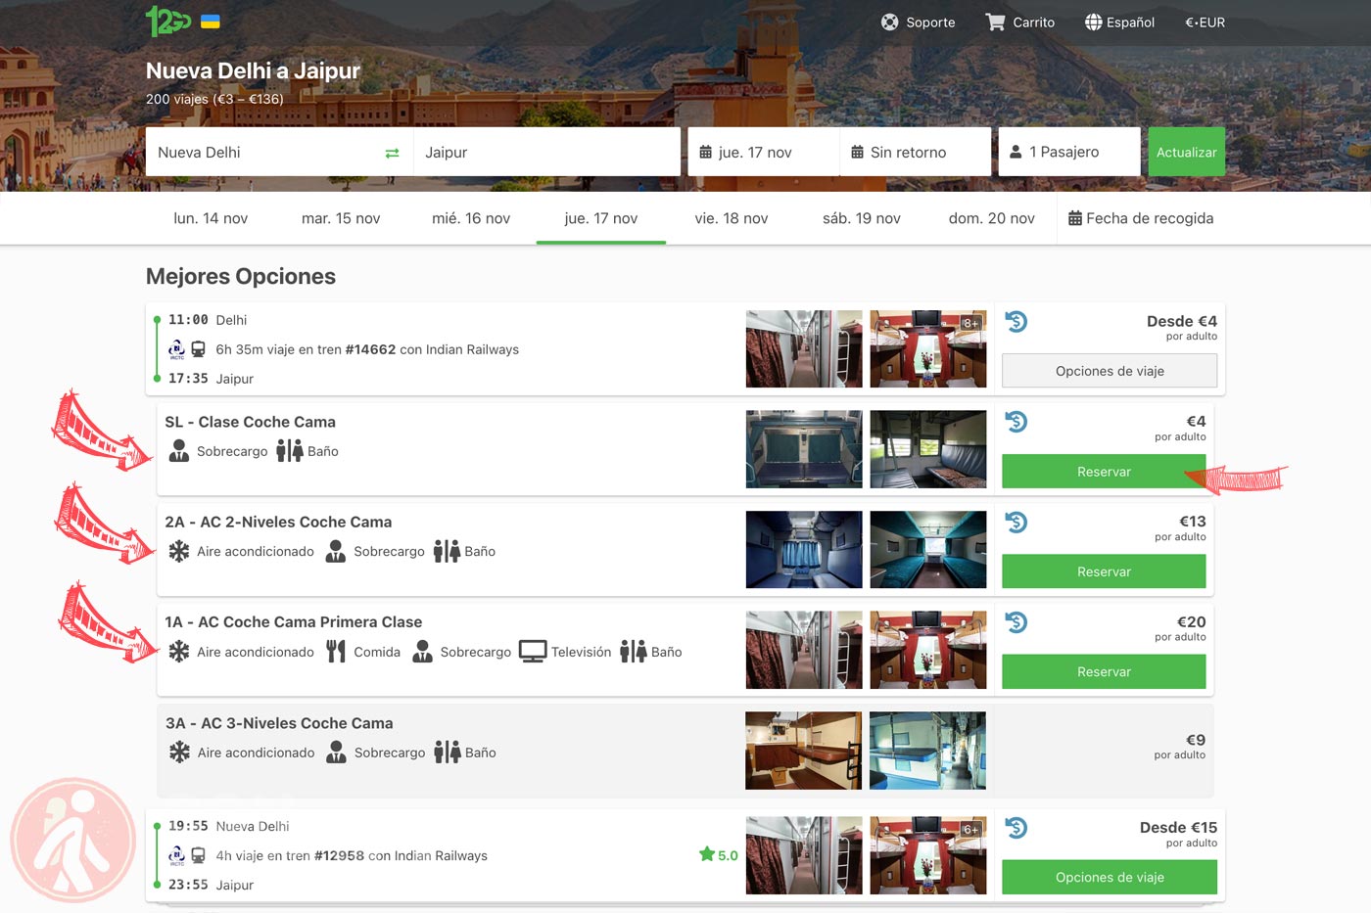1371x913 pixels.
Task: Open the Español language selector
Action: (x=1119, y=22)
